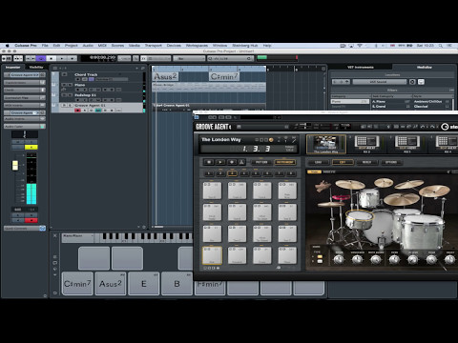
Task: Trigger the C#min7 chord pad
Action: coord(77,284)
